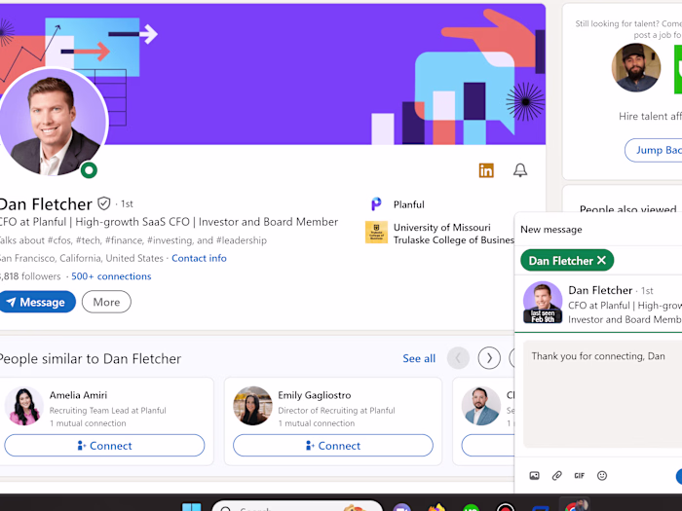Click the online status indicator on photo

pyautogui.click(x=89, y=170)
